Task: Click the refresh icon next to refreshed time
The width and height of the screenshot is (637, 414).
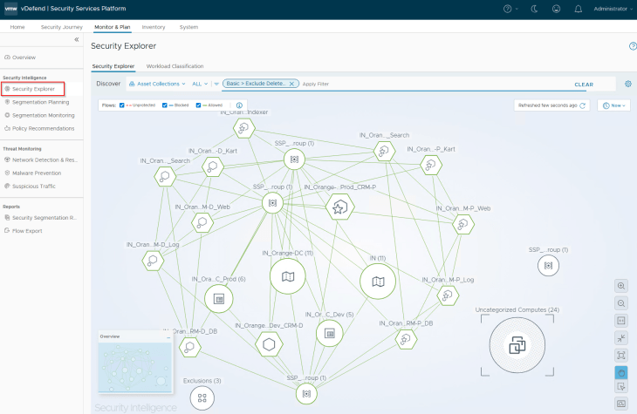Action: point(583,105)
